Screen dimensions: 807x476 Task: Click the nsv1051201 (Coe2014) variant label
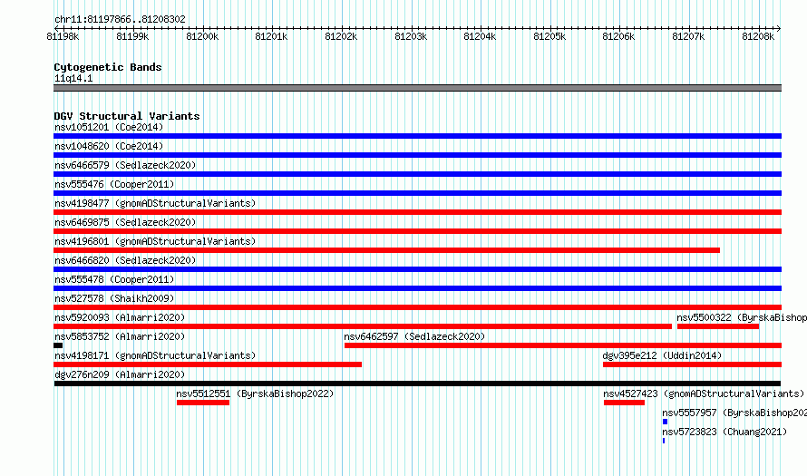[x=109, y=127]
